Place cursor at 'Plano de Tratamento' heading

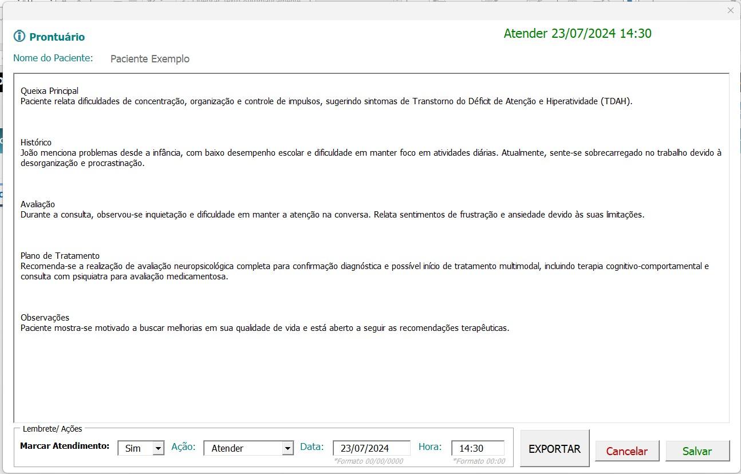tap(60, 256)
